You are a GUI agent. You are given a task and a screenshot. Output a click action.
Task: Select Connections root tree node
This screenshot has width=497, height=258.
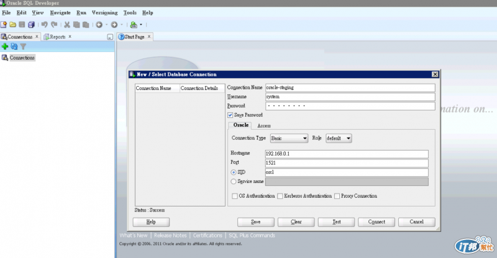[x=22, y=58]
